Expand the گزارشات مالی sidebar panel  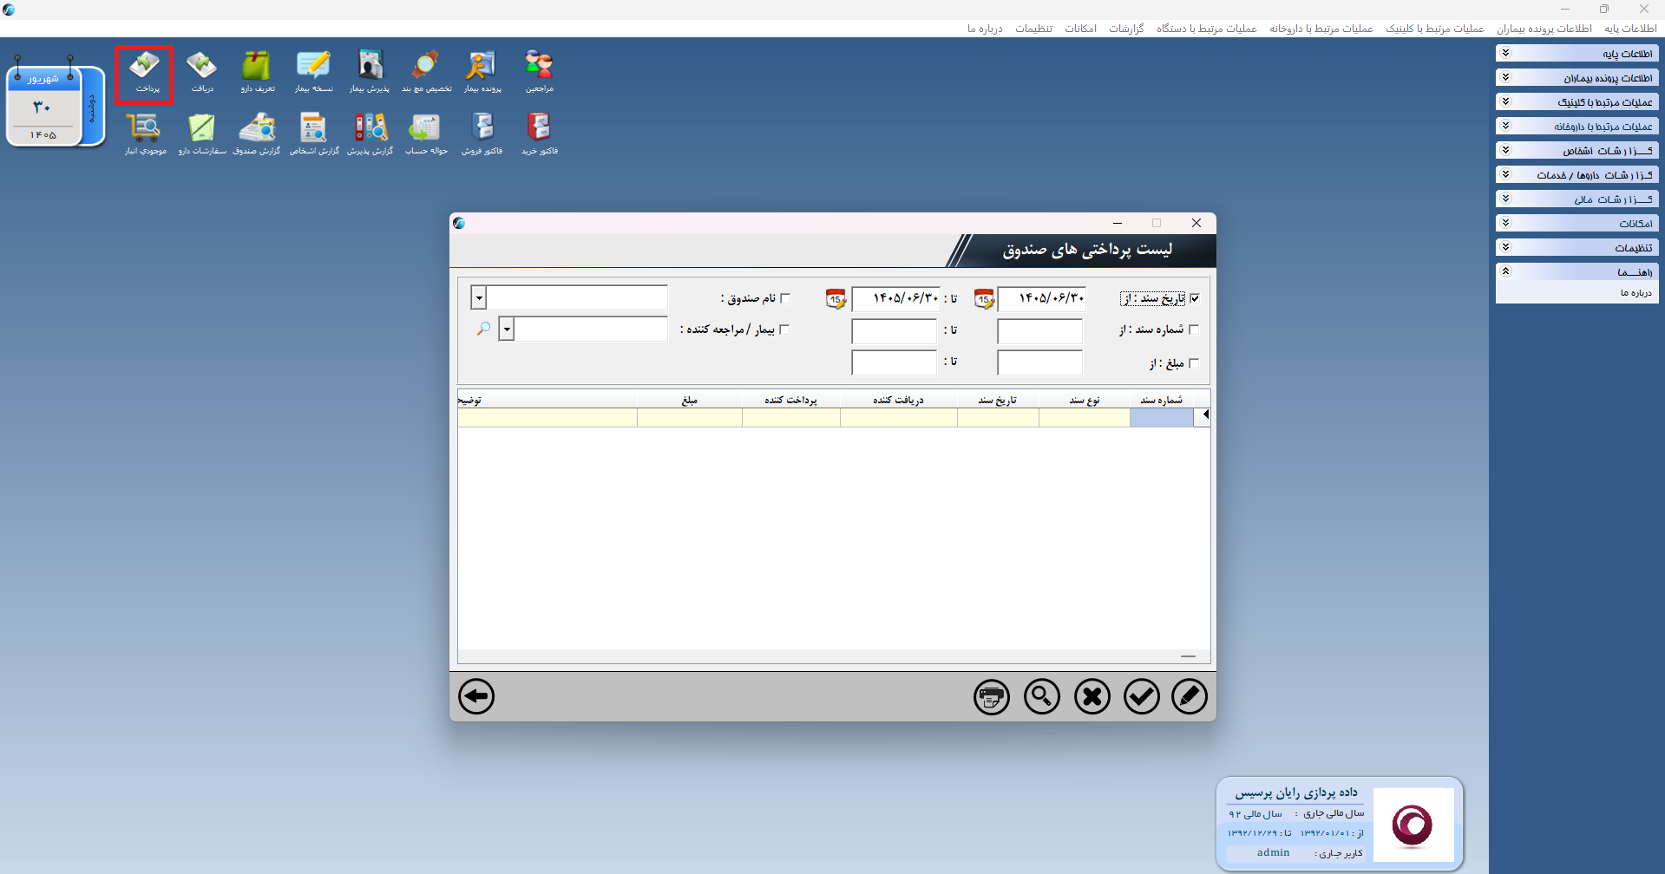coord(1577,199)
